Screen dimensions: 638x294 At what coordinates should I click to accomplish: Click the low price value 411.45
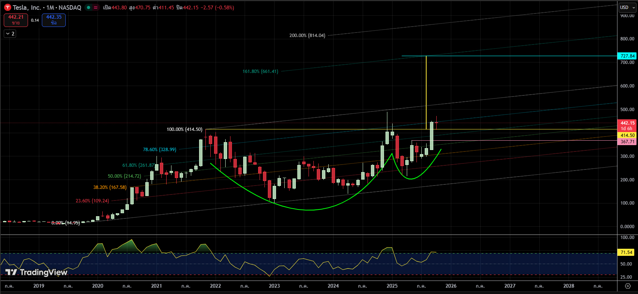pos(166,7)
